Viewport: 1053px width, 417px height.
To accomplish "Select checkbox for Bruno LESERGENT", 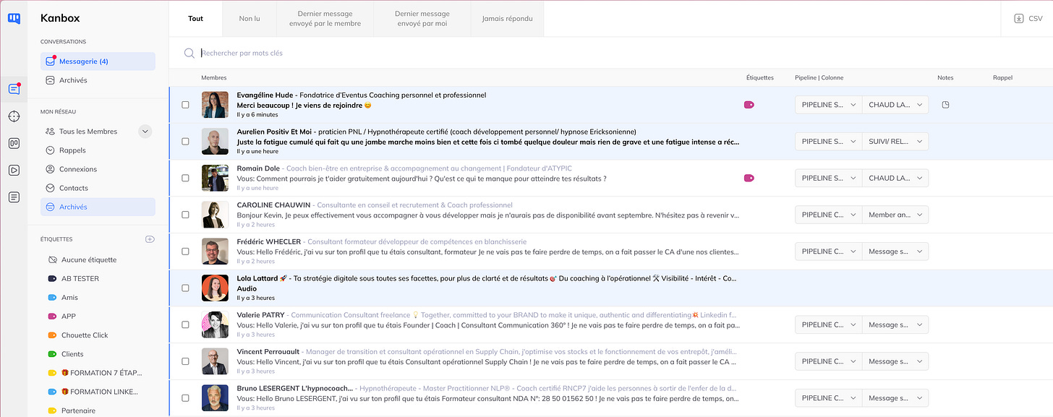I will 185,397.
